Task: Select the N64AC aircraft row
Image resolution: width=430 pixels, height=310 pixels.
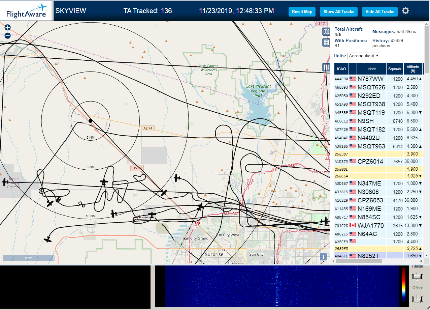Action: pos(378,234)
